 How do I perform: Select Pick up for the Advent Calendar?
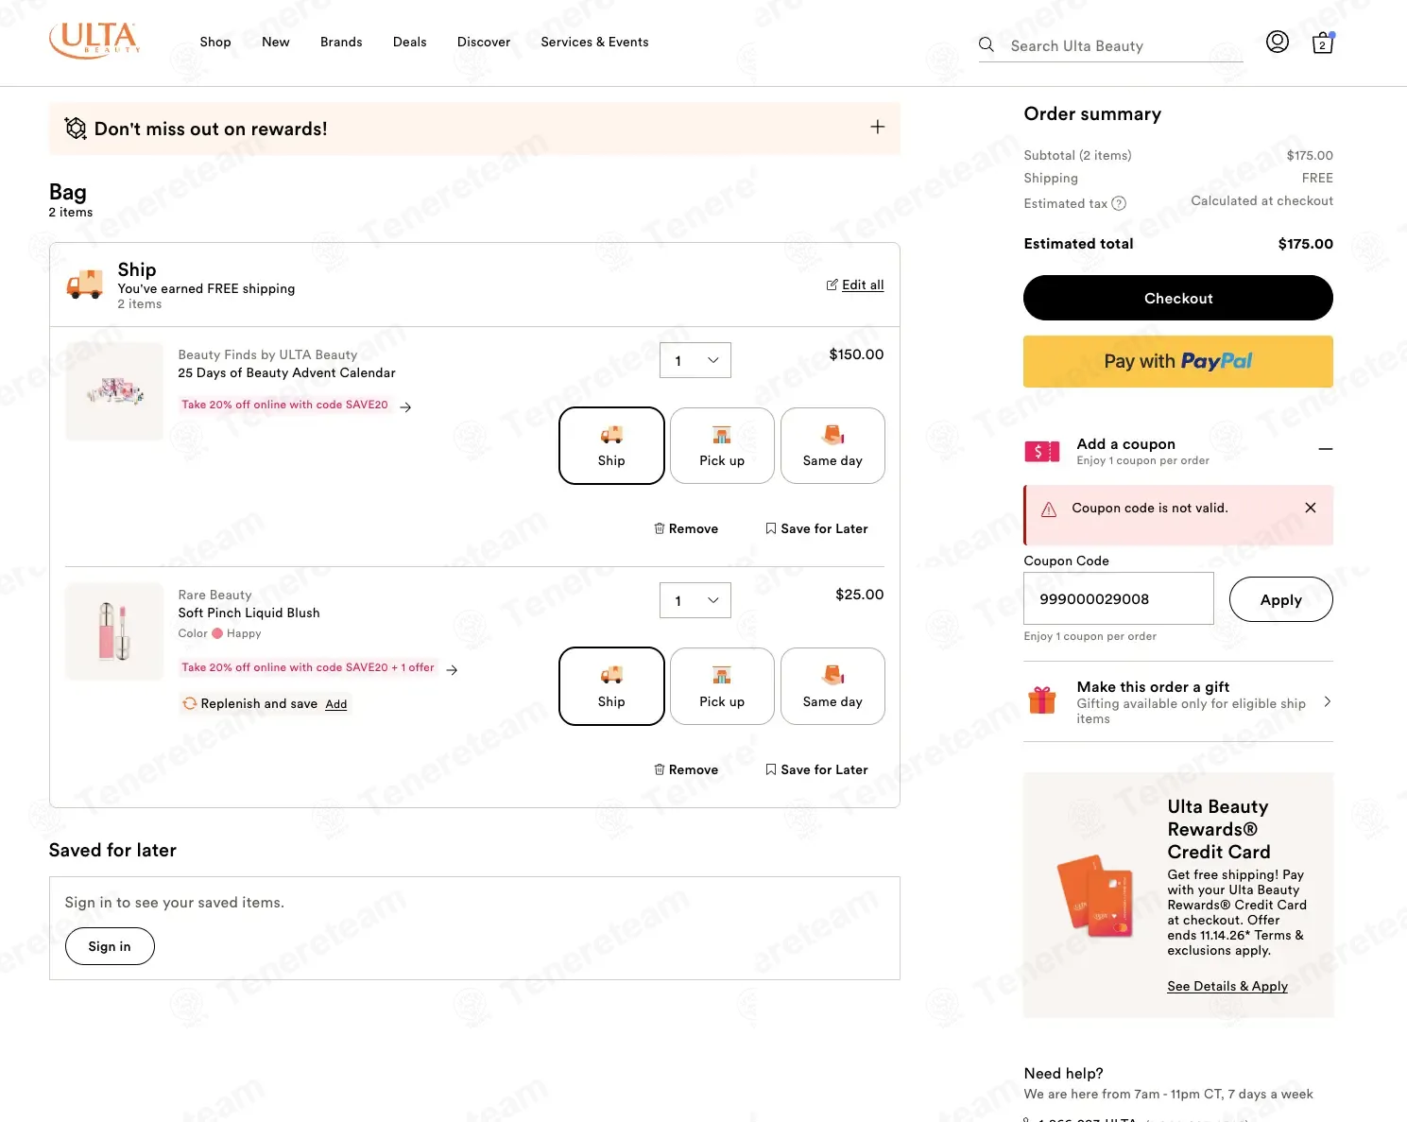722,446
